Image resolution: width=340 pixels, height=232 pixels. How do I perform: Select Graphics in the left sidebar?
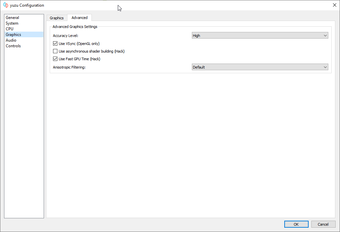pos(13,35)
